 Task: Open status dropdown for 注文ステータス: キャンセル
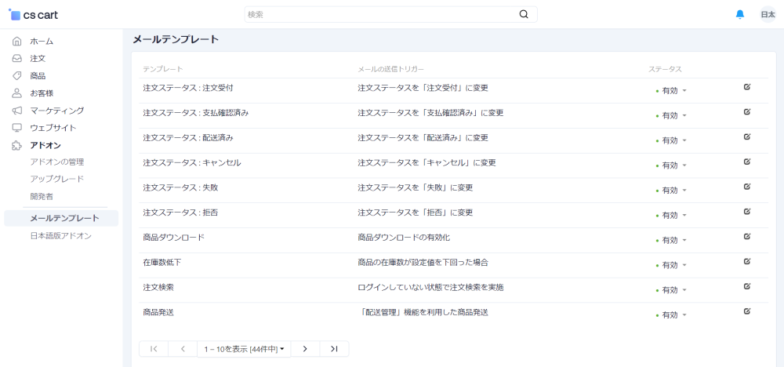click(673, 165)
